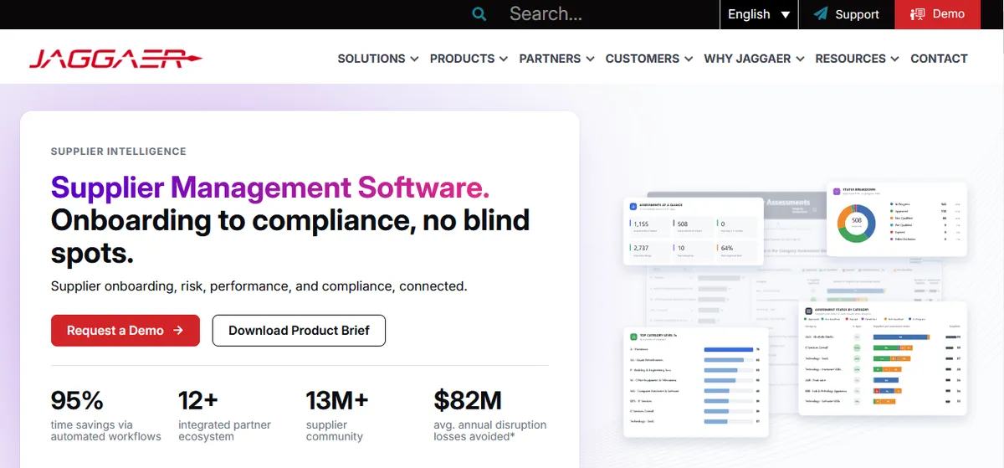Viewport: 1004px width, 468px height.
Task: Click the Demo presentation icon
Action: tap(918, 14)
